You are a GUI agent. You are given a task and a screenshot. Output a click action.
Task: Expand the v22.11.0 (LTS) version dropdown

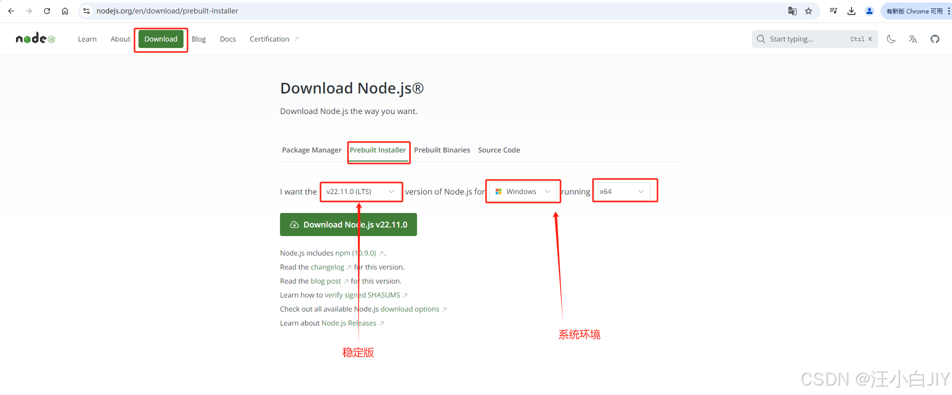coord(361,191)
